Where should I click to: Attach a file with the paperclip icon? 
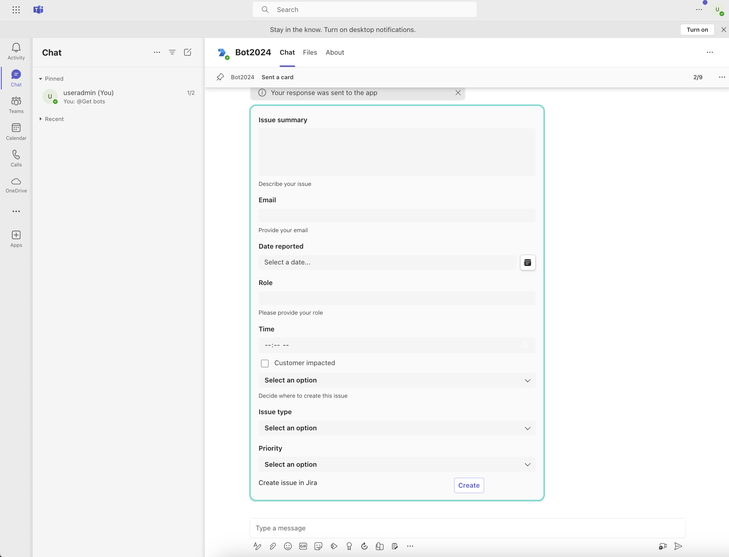pyautogui.click(x=272, y=546)
